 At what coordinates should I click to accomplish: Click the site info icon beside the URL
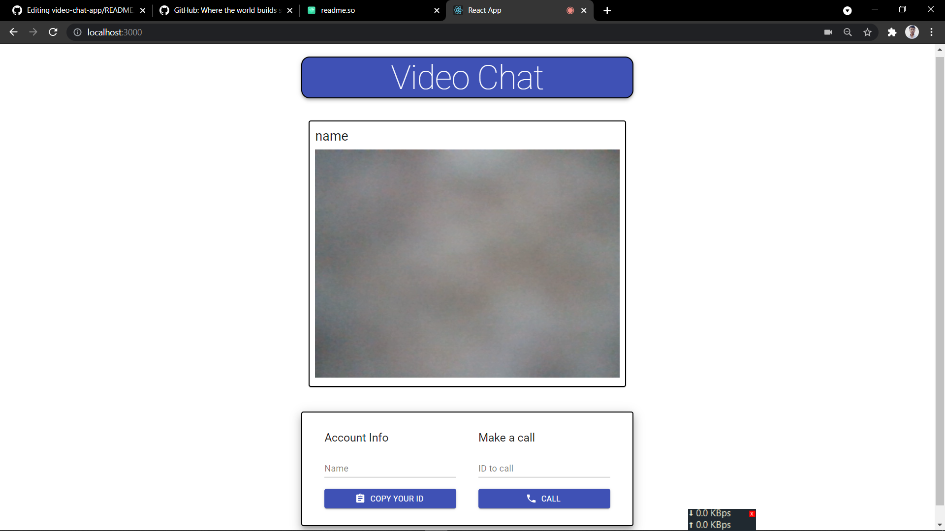click(x=77, y=32)
